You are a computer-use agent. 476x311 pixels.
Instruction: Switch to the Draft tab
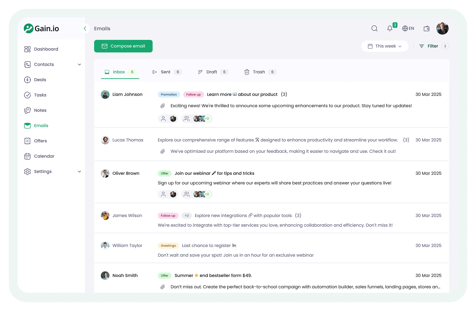coord(213,72)
